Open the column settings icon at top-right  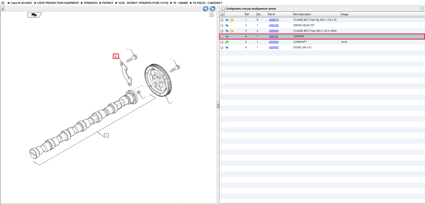422,8
